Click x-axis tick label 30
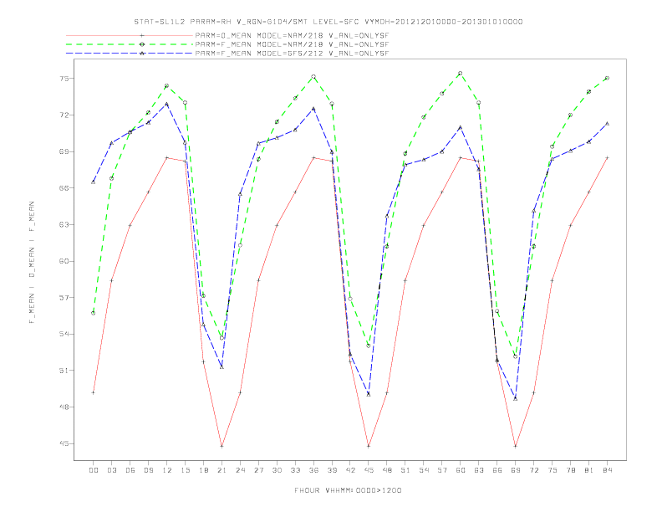Viewport: 662px width, 512px height. pyautogui.click(x=277, y=470)
